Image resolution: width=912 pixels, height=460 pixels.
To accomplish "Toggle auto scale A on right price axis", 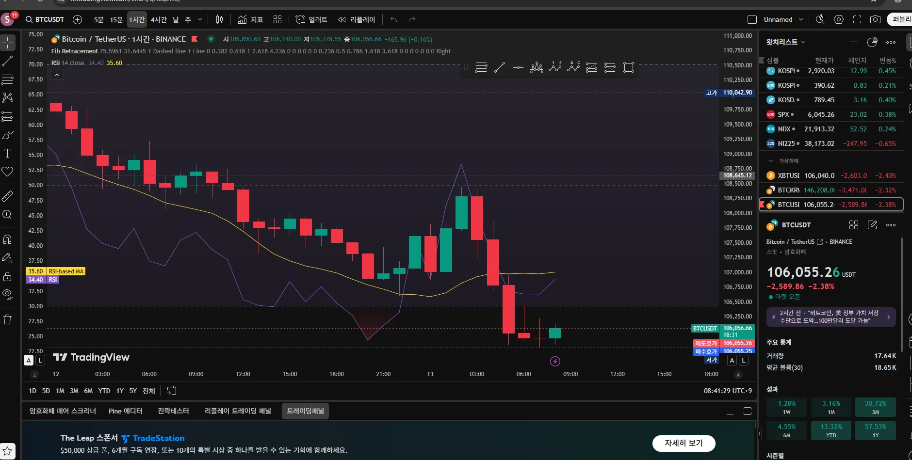I will [x=732, y=360].
